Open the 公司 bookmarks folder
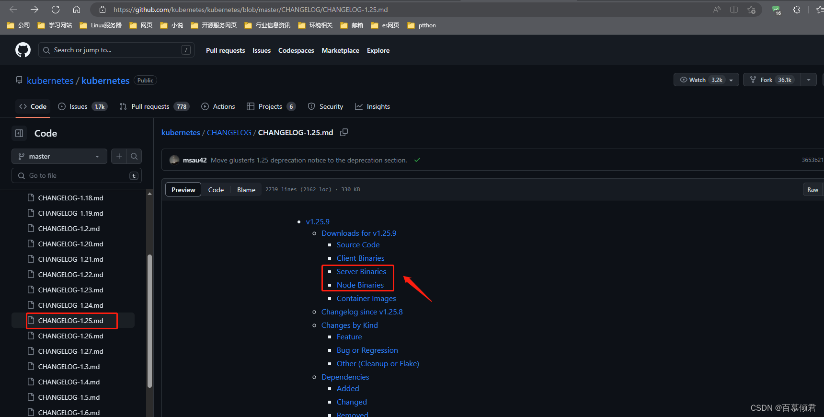824x417 pixels. (19, 25)
